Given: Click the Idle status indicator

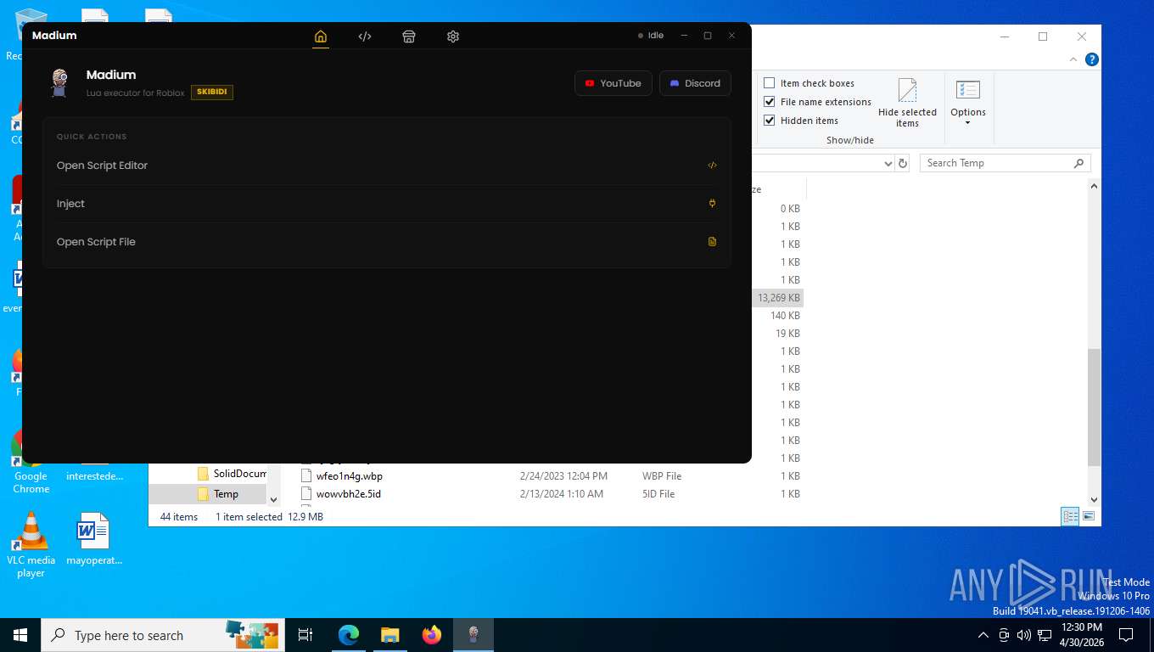Looking at the screenshot, I should [651, 36].
